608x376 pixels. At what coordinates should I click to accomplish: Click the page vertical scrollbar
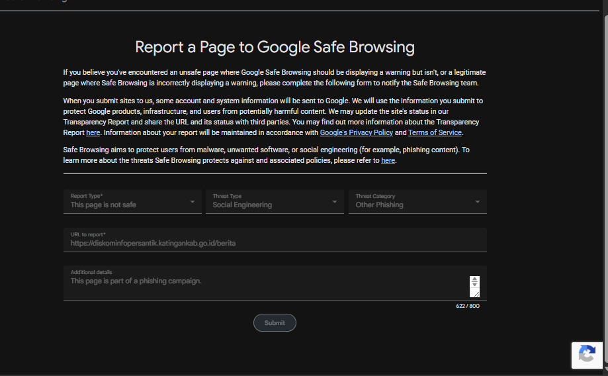[x=605, y=190]
